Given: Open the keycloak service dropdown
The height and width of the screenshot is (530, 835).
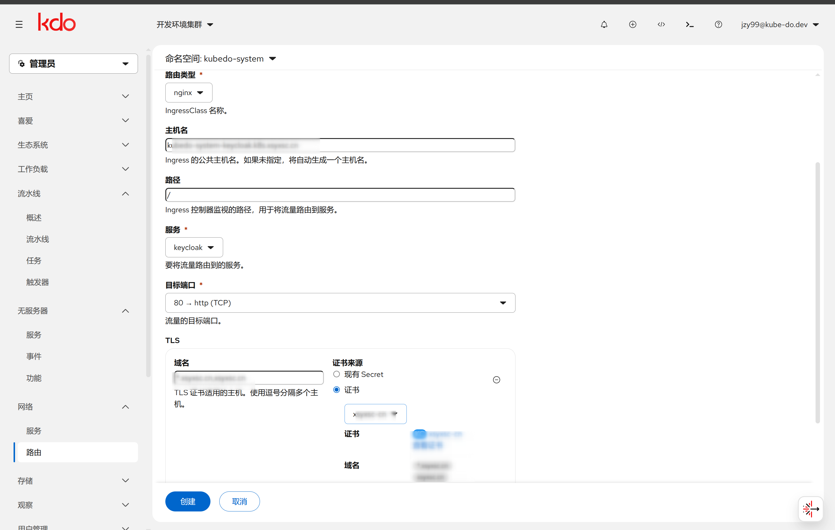Looking at the screenshot, I should click(194, 247).
